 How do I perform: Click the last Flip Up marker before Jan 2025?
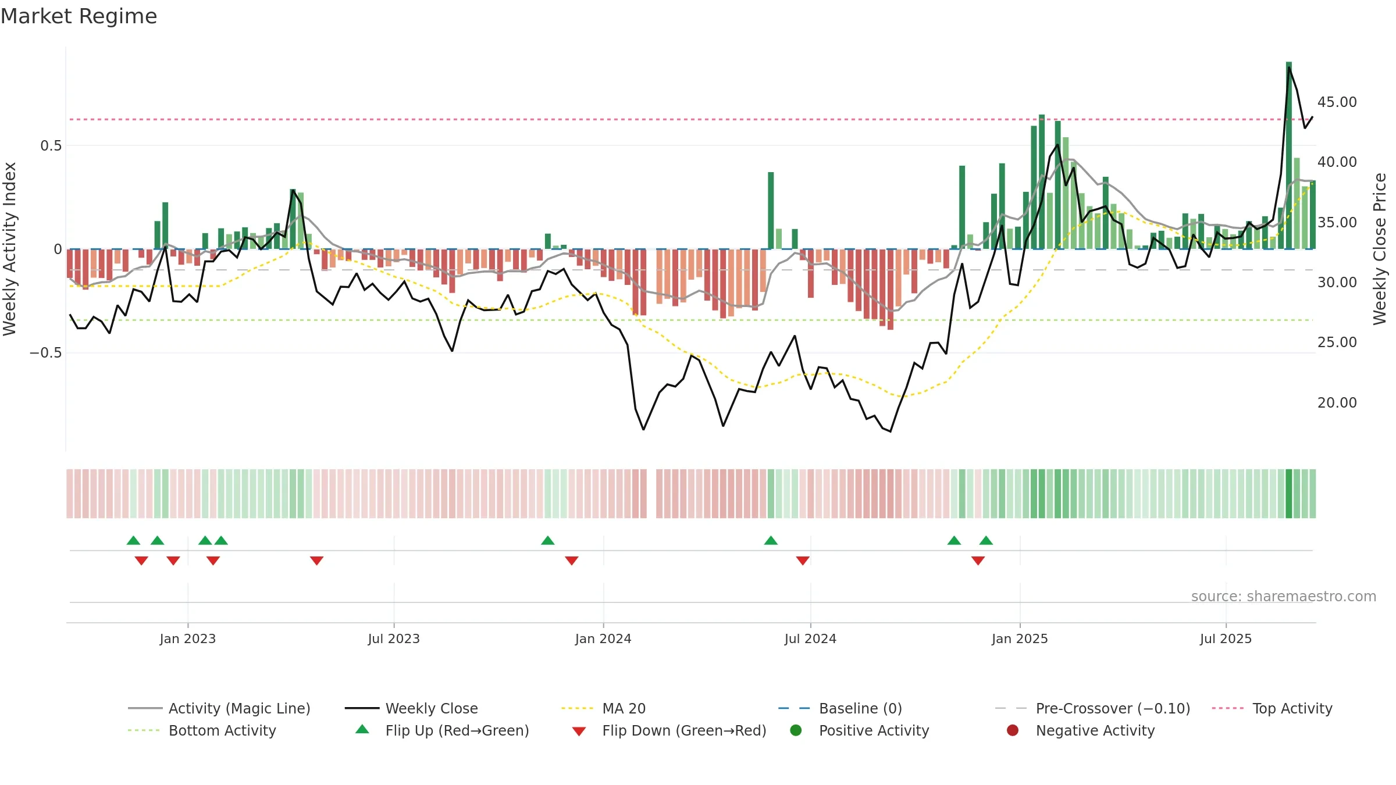986,540
